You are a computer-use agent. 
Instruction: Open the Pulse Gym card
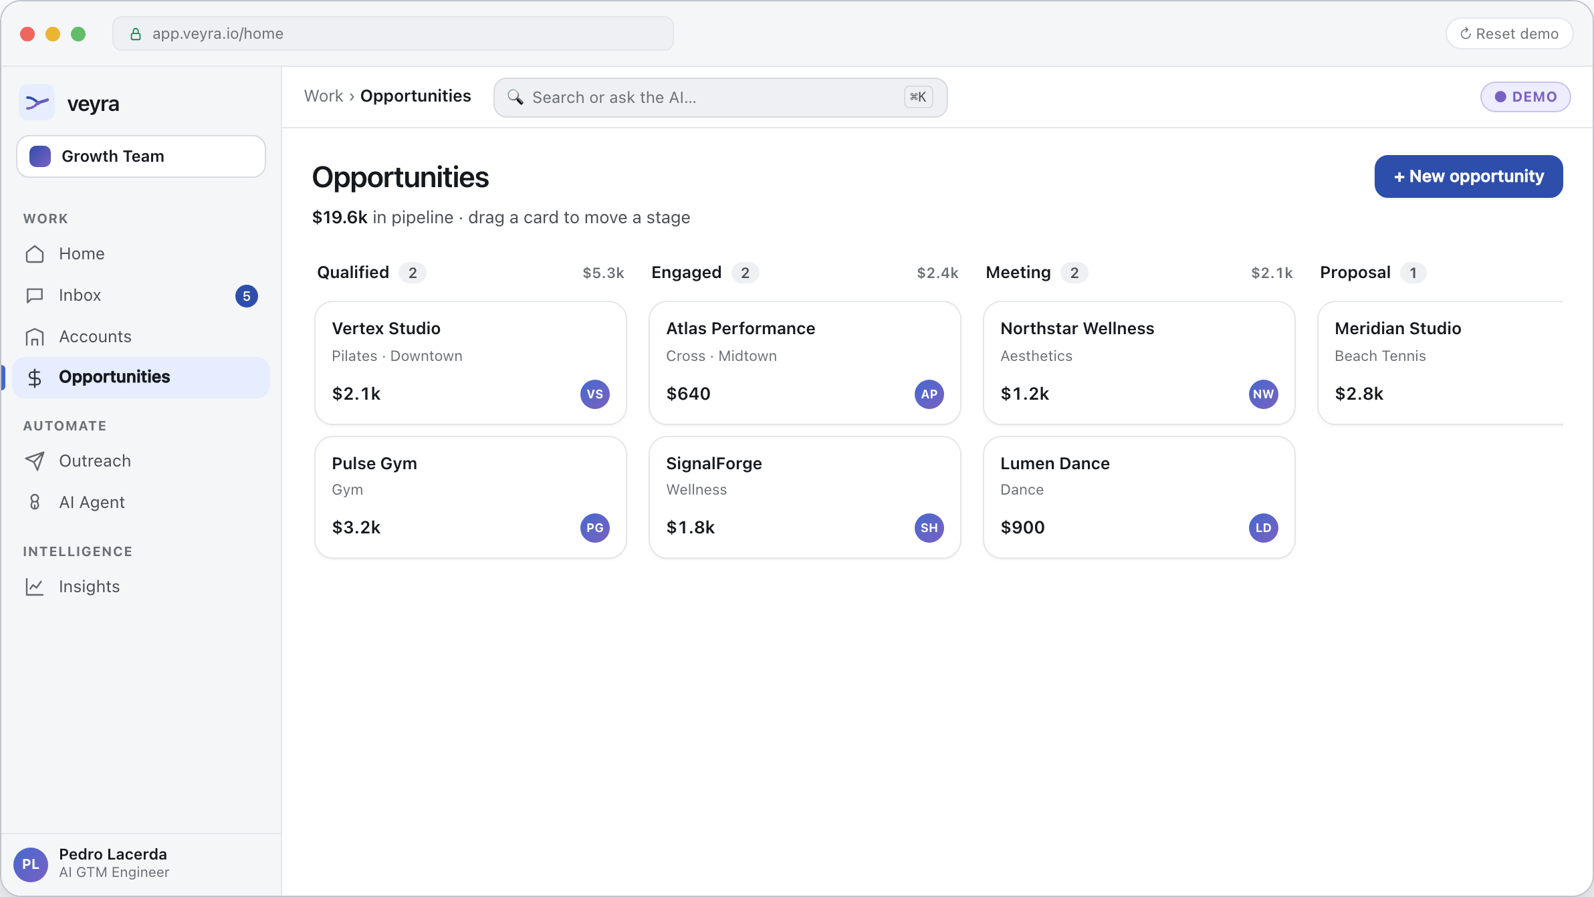pyautogui.click(x=471, y=497)
